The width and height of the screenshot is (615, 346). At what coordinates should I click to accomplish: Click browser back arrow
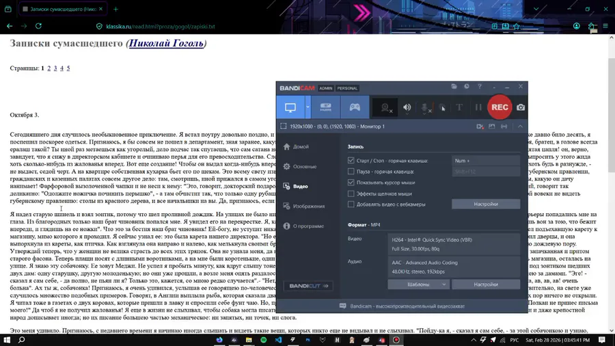(x=10, y=26)
